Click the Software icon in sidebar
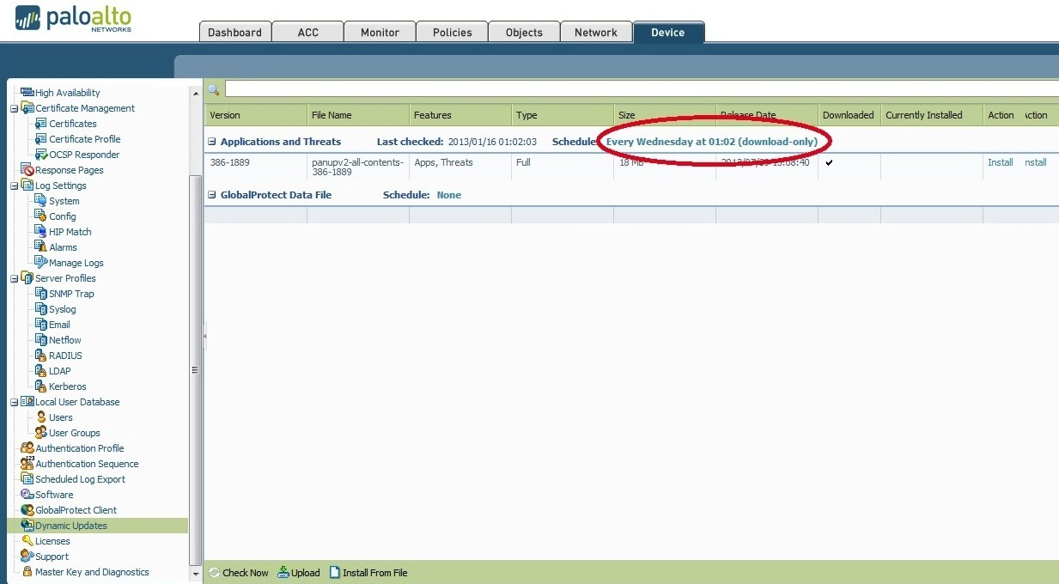 27,495
